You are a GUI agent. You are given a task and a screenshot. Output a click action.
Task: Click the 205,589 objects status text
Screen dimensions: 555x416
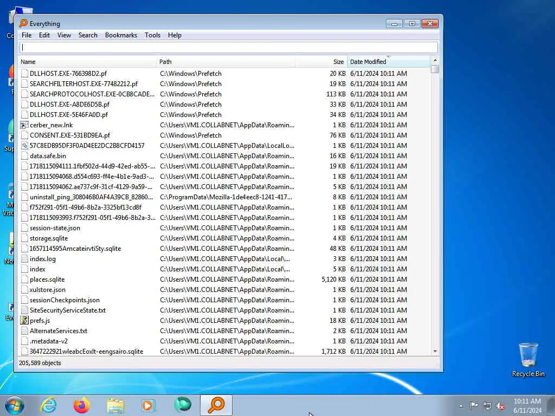(x=40, y=363)
